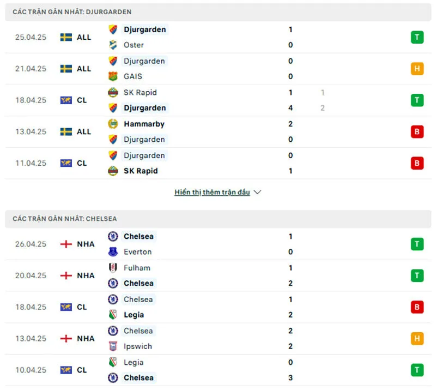The width and height of the screenshot is (436, 390).
Task: Click the chevron next to 'Hiển thị thêm trận đấu'
Action: pos(258,192)
